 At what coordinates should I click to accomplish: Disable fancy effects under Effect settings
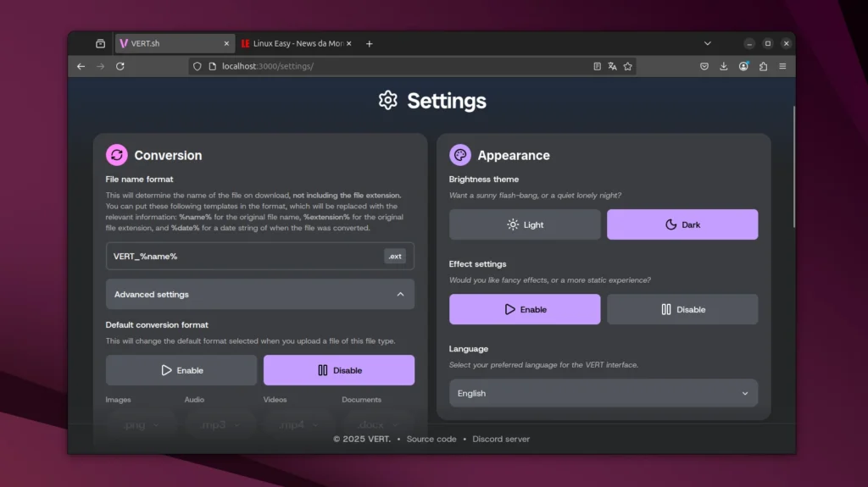(x=682, y=309)
